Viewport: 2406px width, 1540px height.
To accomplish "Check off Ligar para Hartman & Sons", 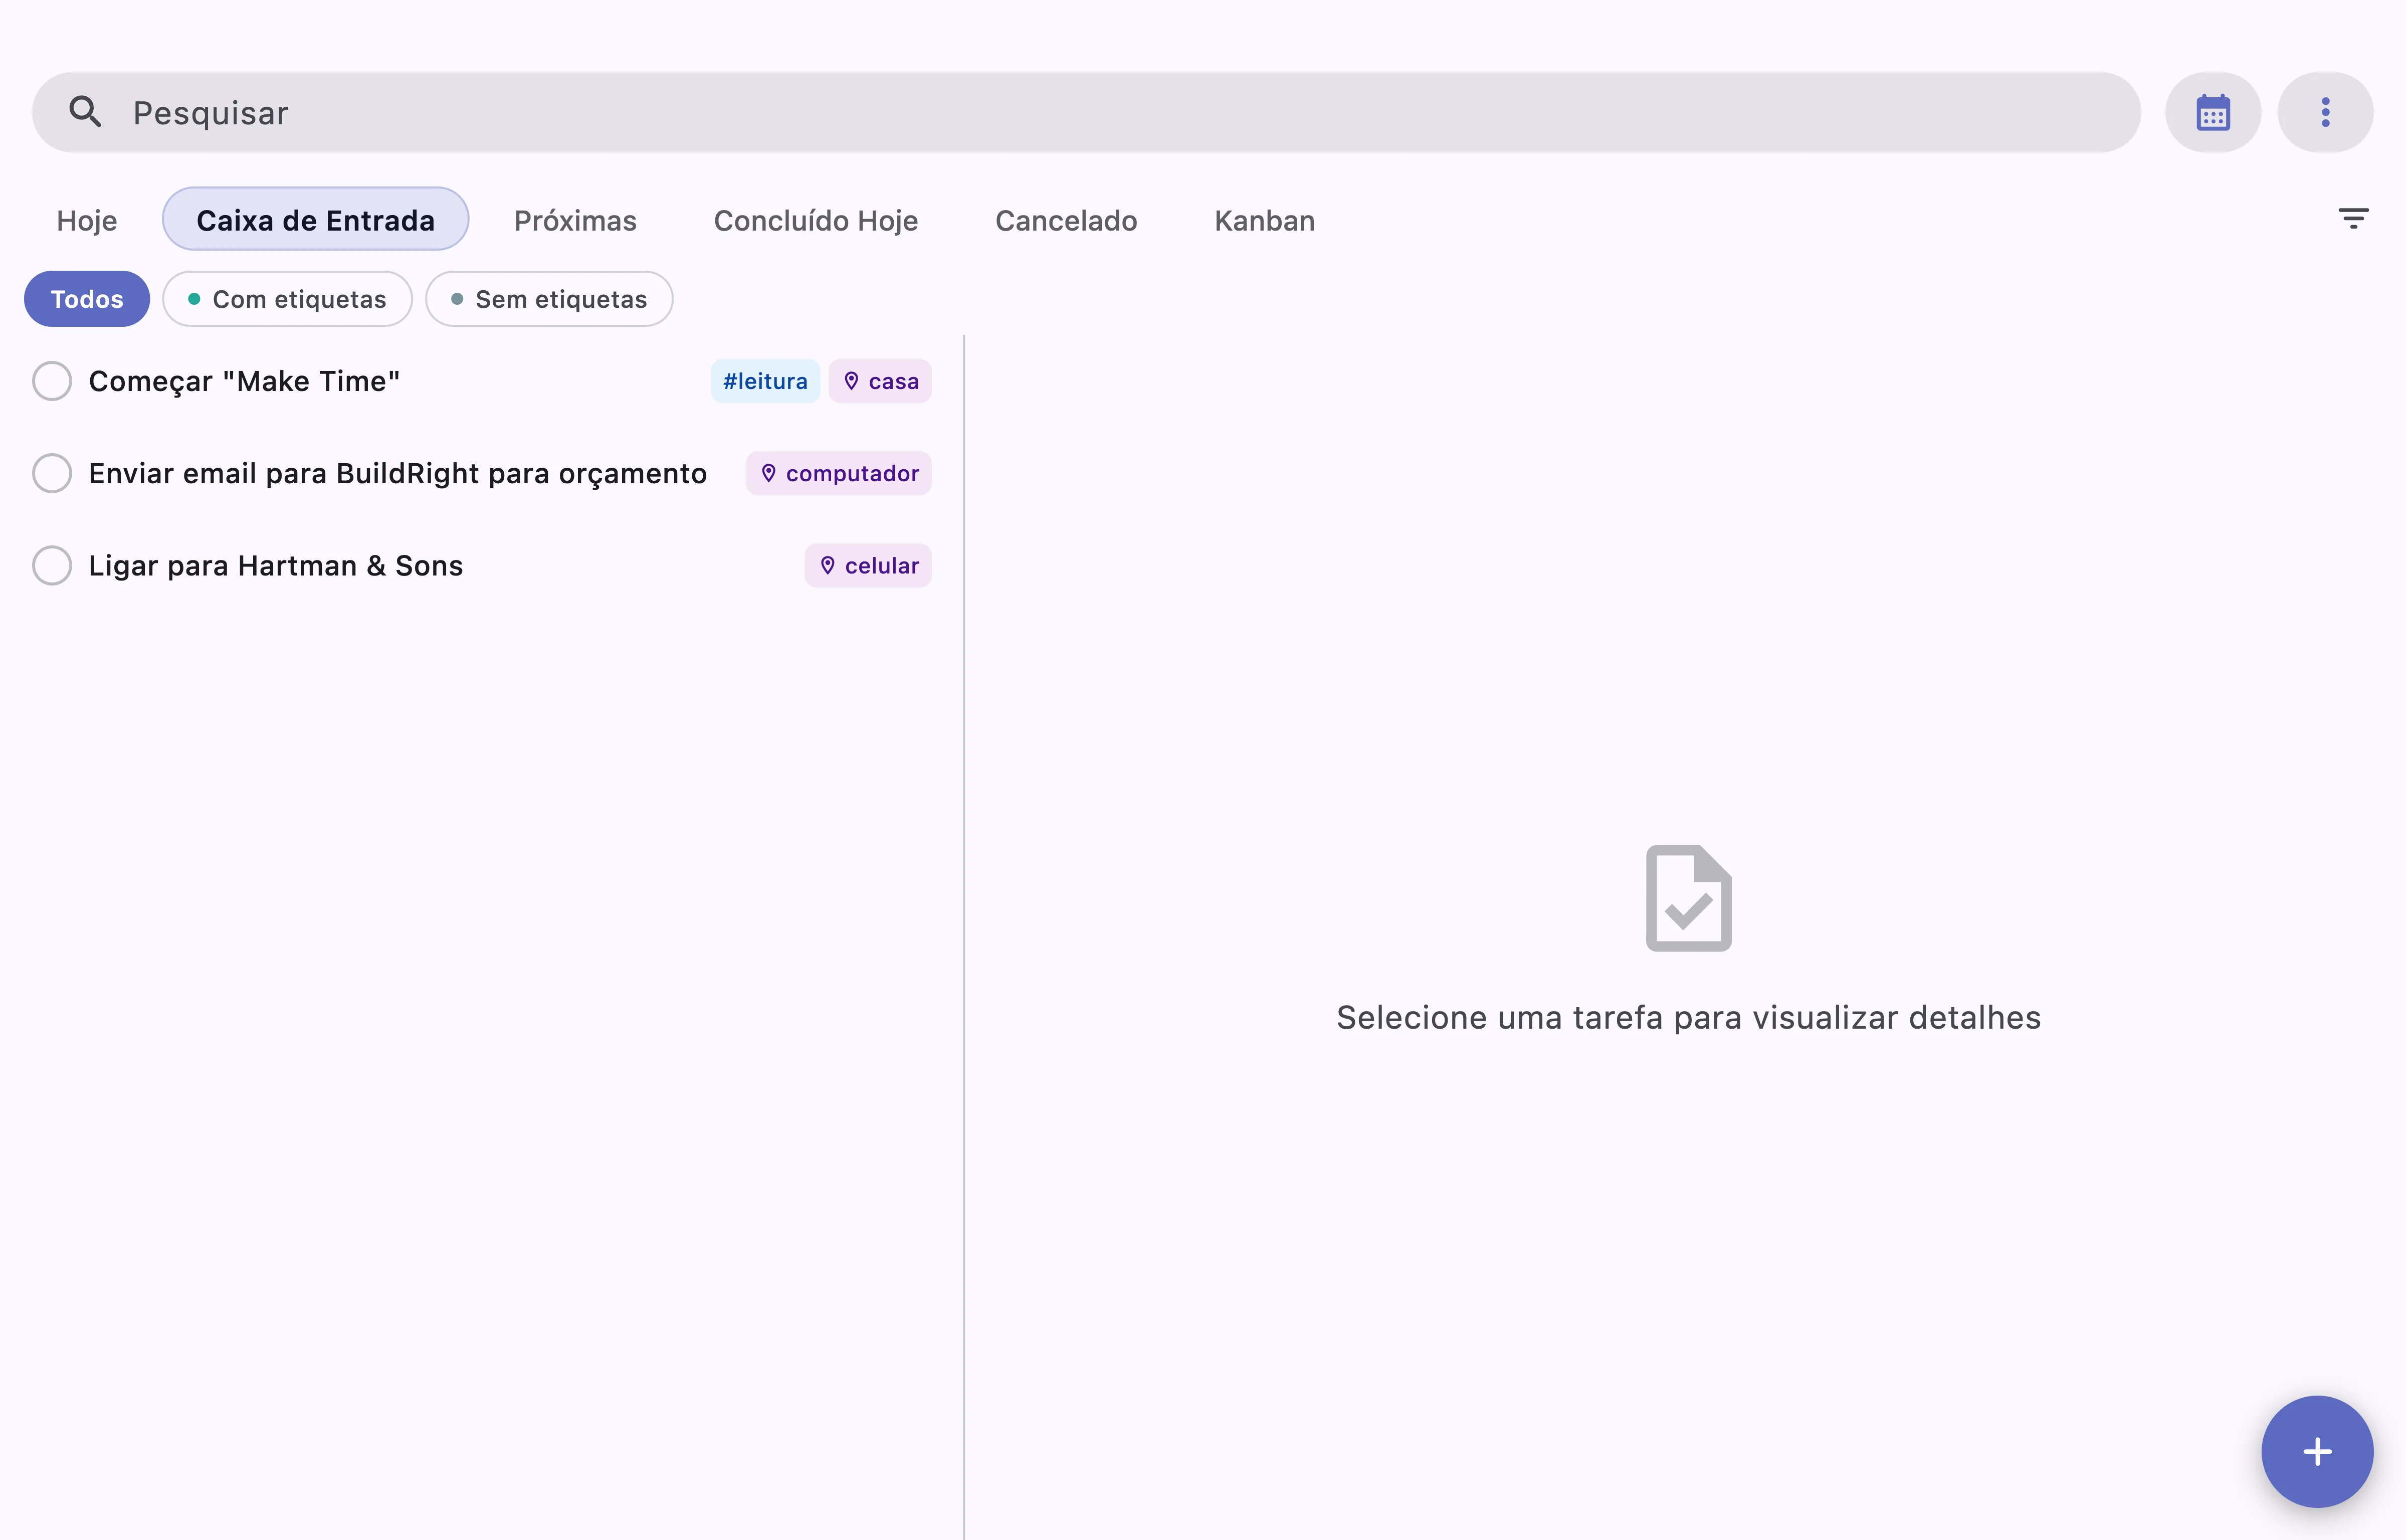I will (x=52, y=565).
